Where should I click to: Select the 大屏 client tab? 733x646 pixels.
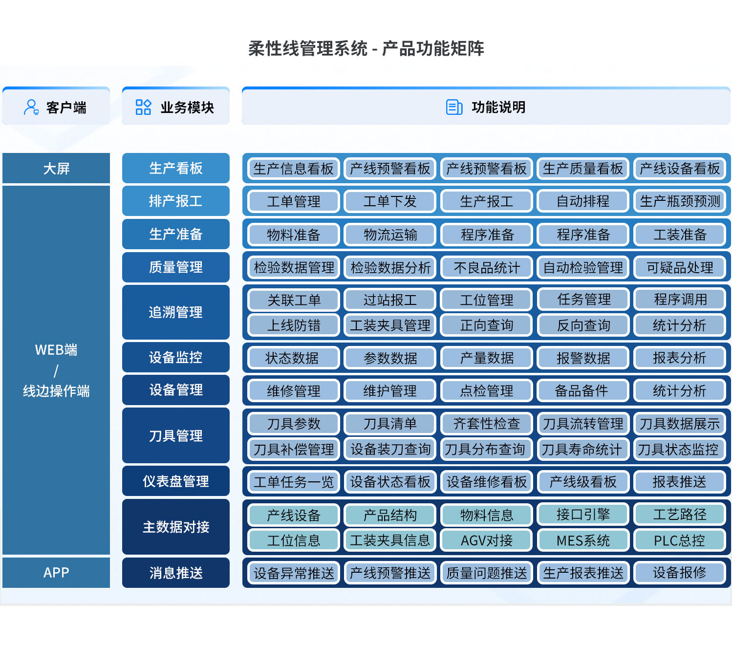56,169
